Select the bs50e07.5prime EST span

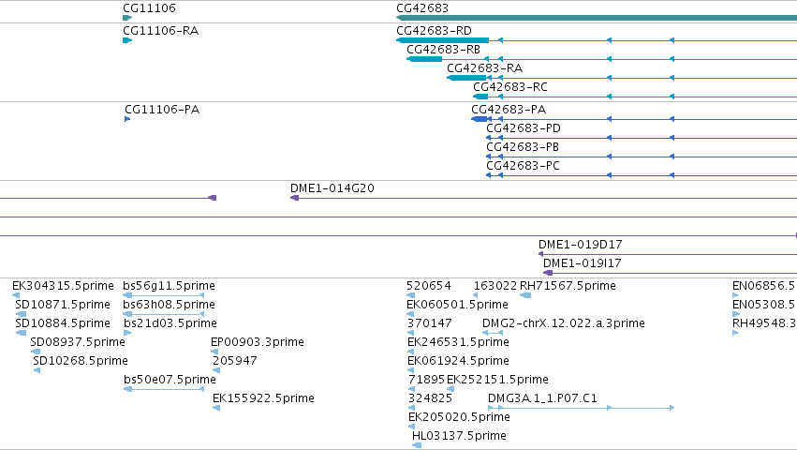pyautogui.click(x=164, y=389)
